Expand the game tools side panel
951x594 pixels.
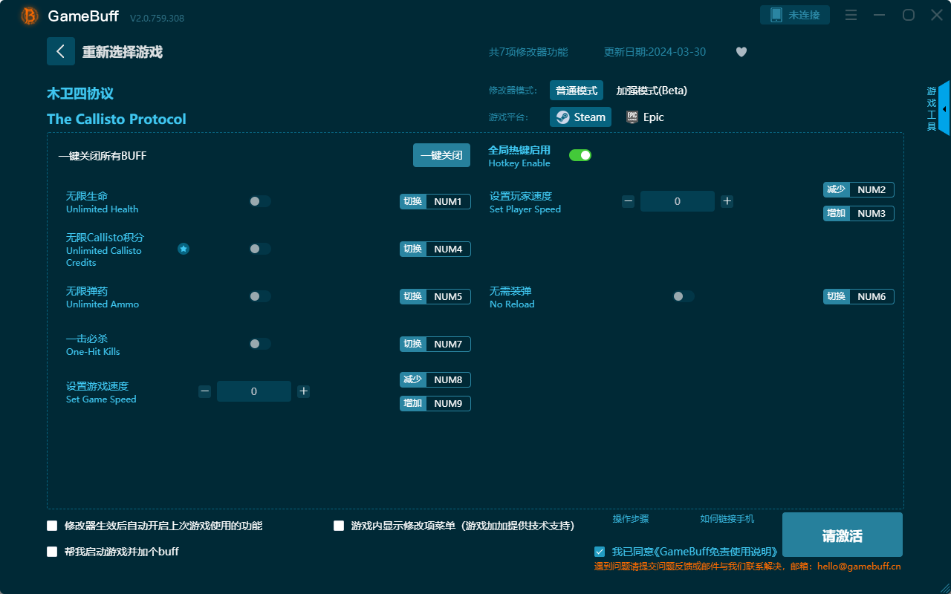pos(944,108)
